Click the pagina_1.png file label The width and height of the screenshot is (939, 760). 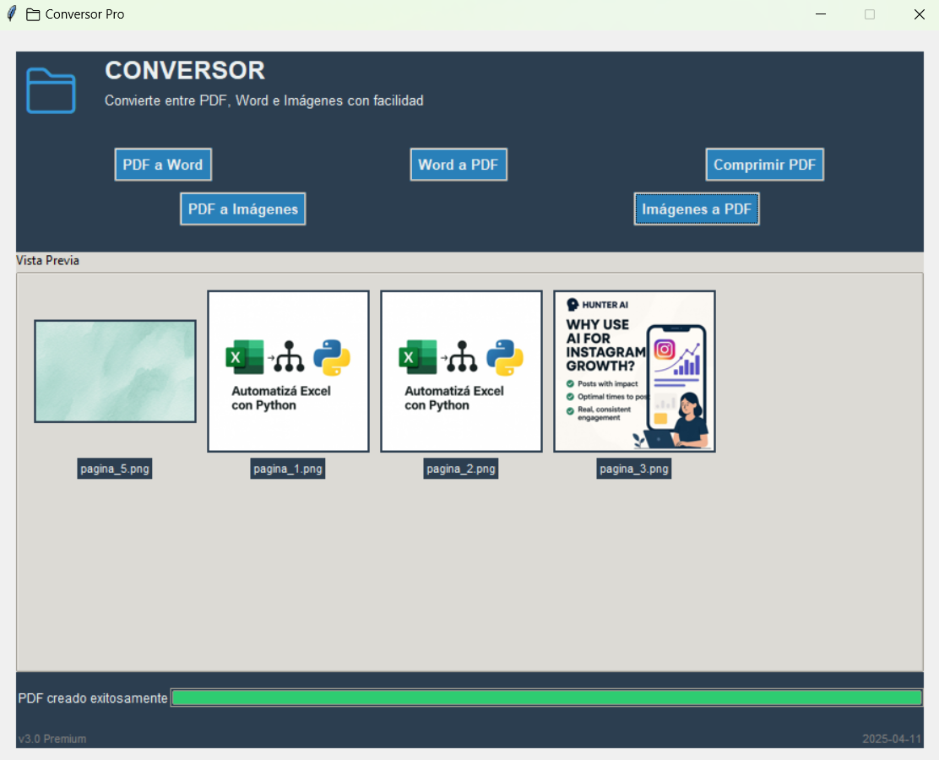[x=287, y=469]
